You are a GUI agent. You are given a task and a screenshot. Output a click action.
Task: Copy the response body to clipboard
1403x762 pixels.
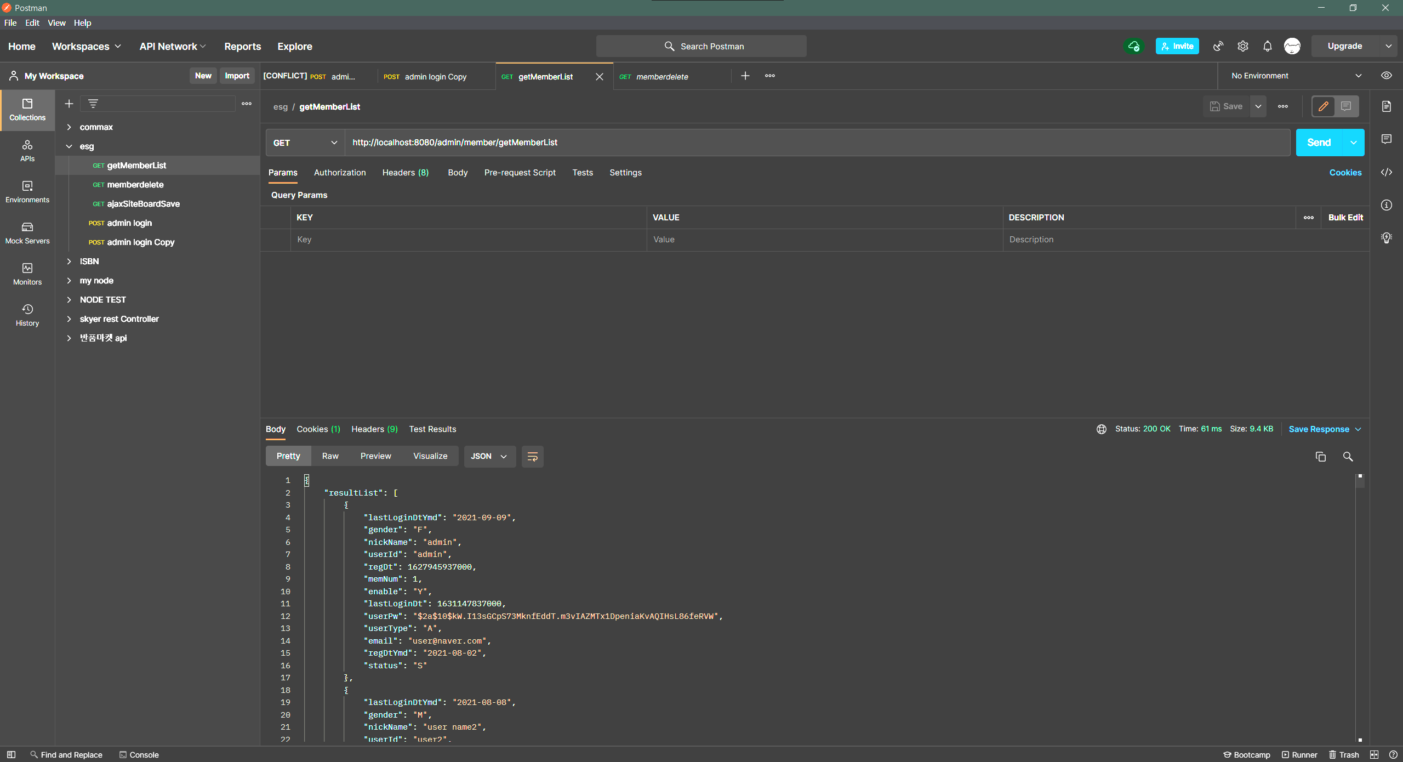point(1320,456)
